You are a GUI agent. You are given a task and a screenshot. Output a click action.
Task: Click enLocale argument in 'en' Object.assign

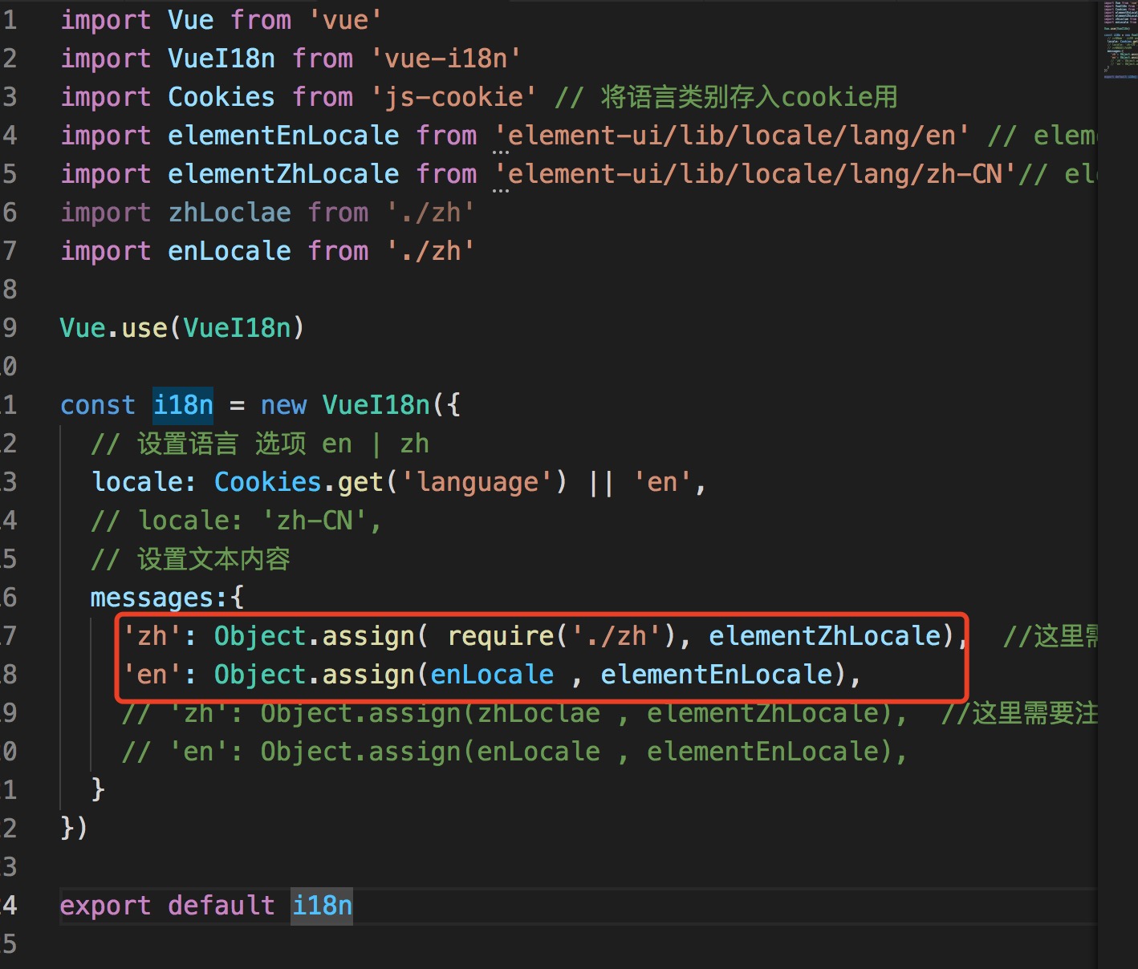pyautogui.click(x=492, y=675)
